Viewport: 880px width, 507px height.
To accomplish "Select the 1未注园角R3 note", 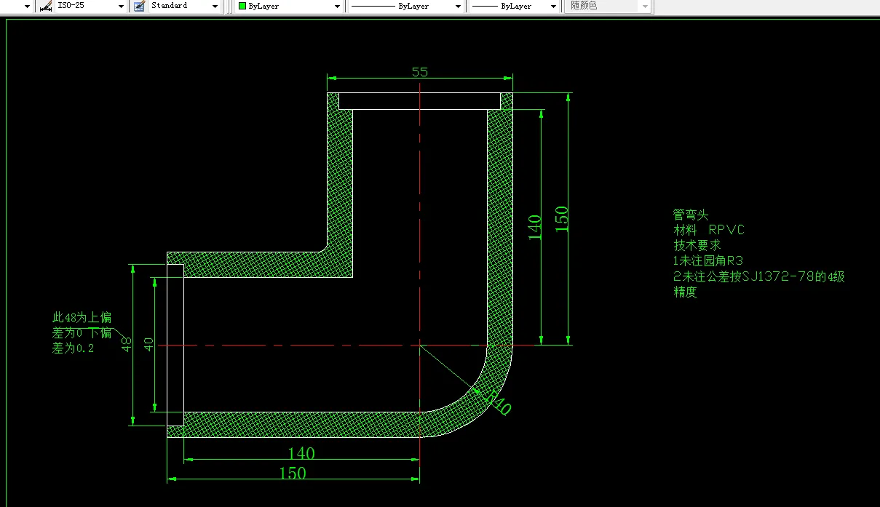I will click(x=708, y=260).
